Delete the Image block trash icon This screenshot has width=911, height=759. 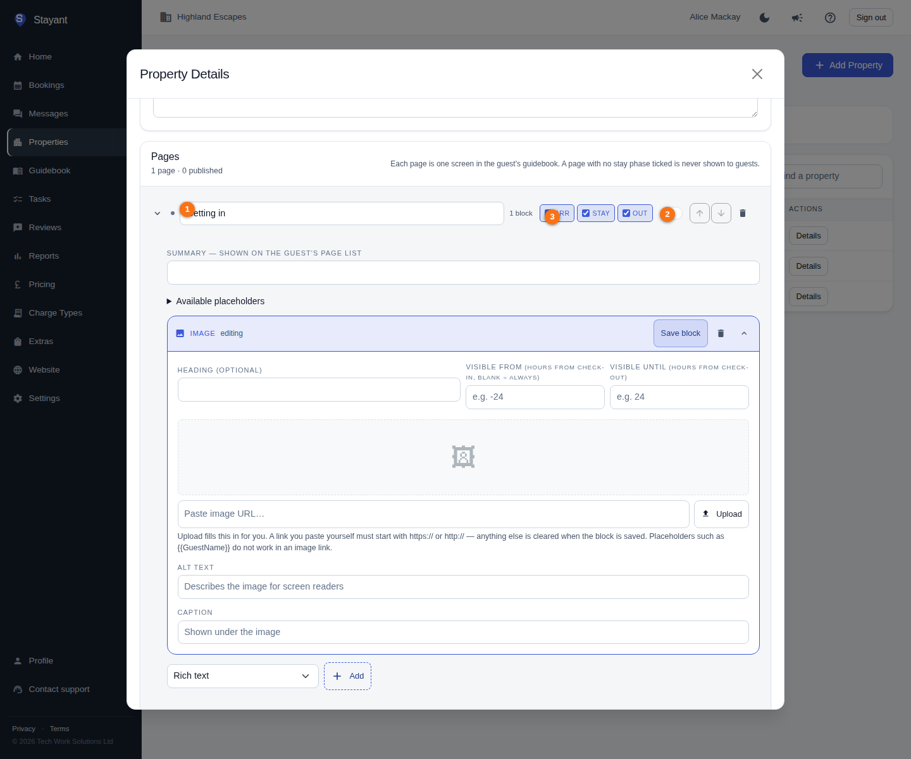coord(721,333)
